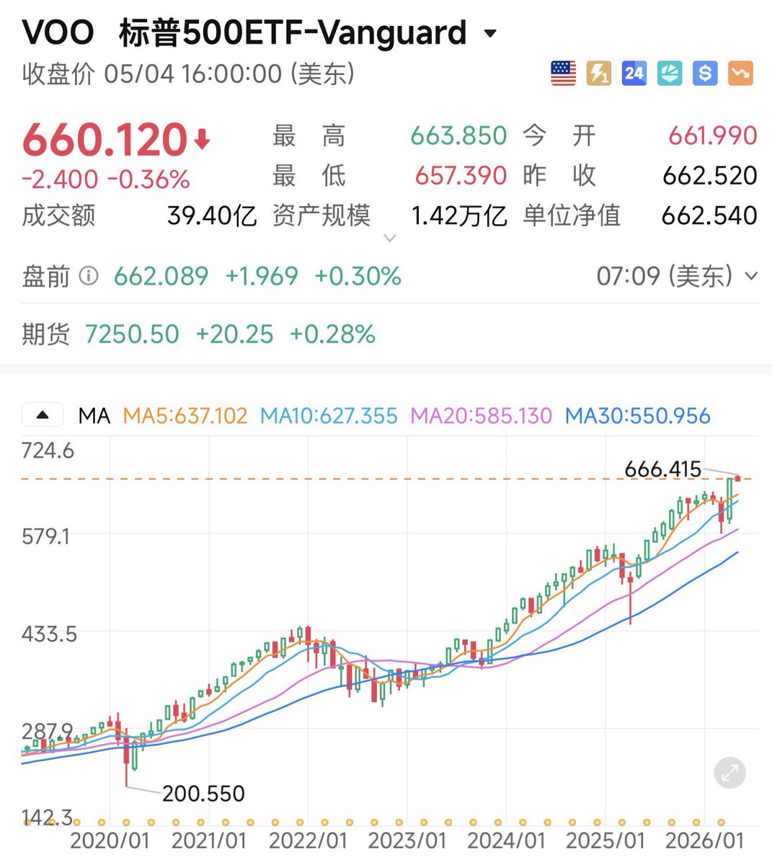The width and height of the screenshot is (772, 865).
Task: Tap the 最高 value 663.850
Action: (458, 136)
